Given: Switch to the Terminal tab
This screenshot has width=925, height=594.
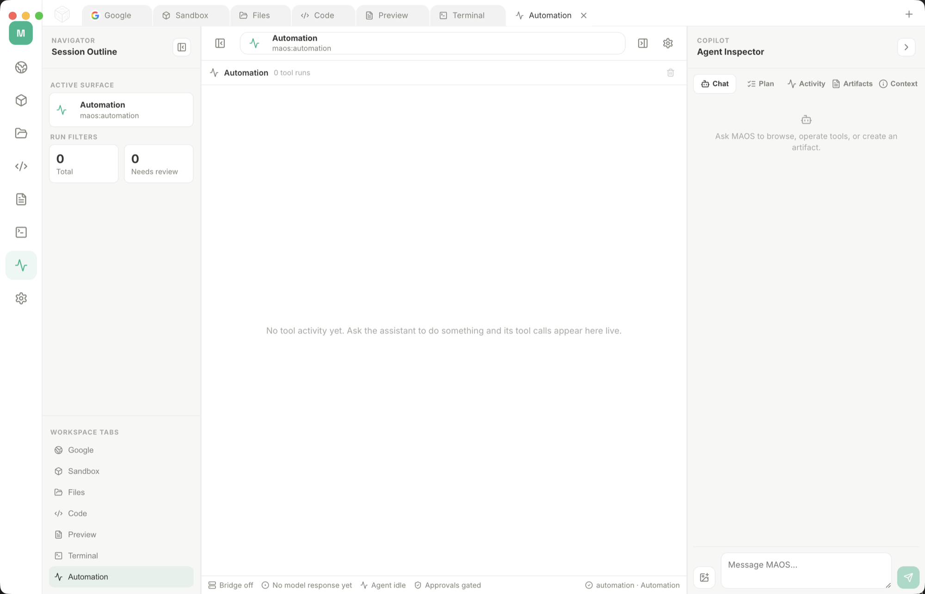Looking at the screenshot, I should point(468,15).
